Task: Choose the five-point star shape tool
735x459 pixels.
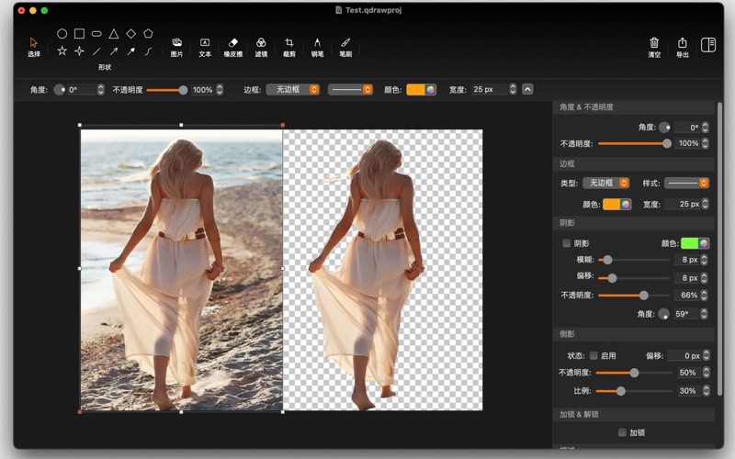Action: point(62,51)
